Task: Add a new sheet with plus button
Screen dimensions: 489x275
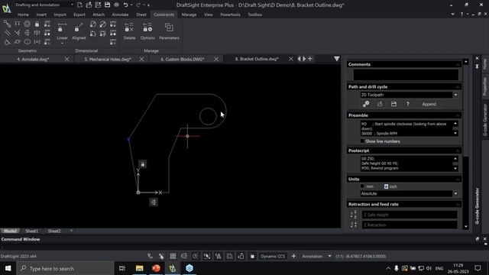Action: pos(71,231)
